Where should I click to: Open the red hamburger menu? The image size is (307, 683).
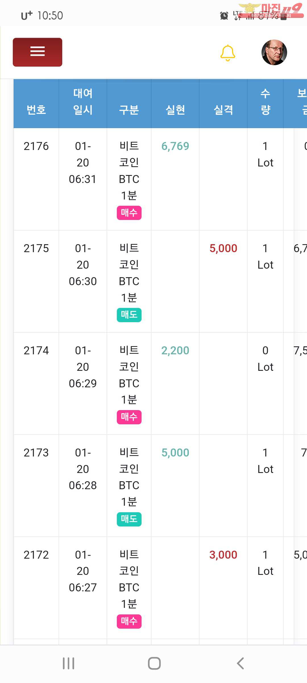click(38, 52)
